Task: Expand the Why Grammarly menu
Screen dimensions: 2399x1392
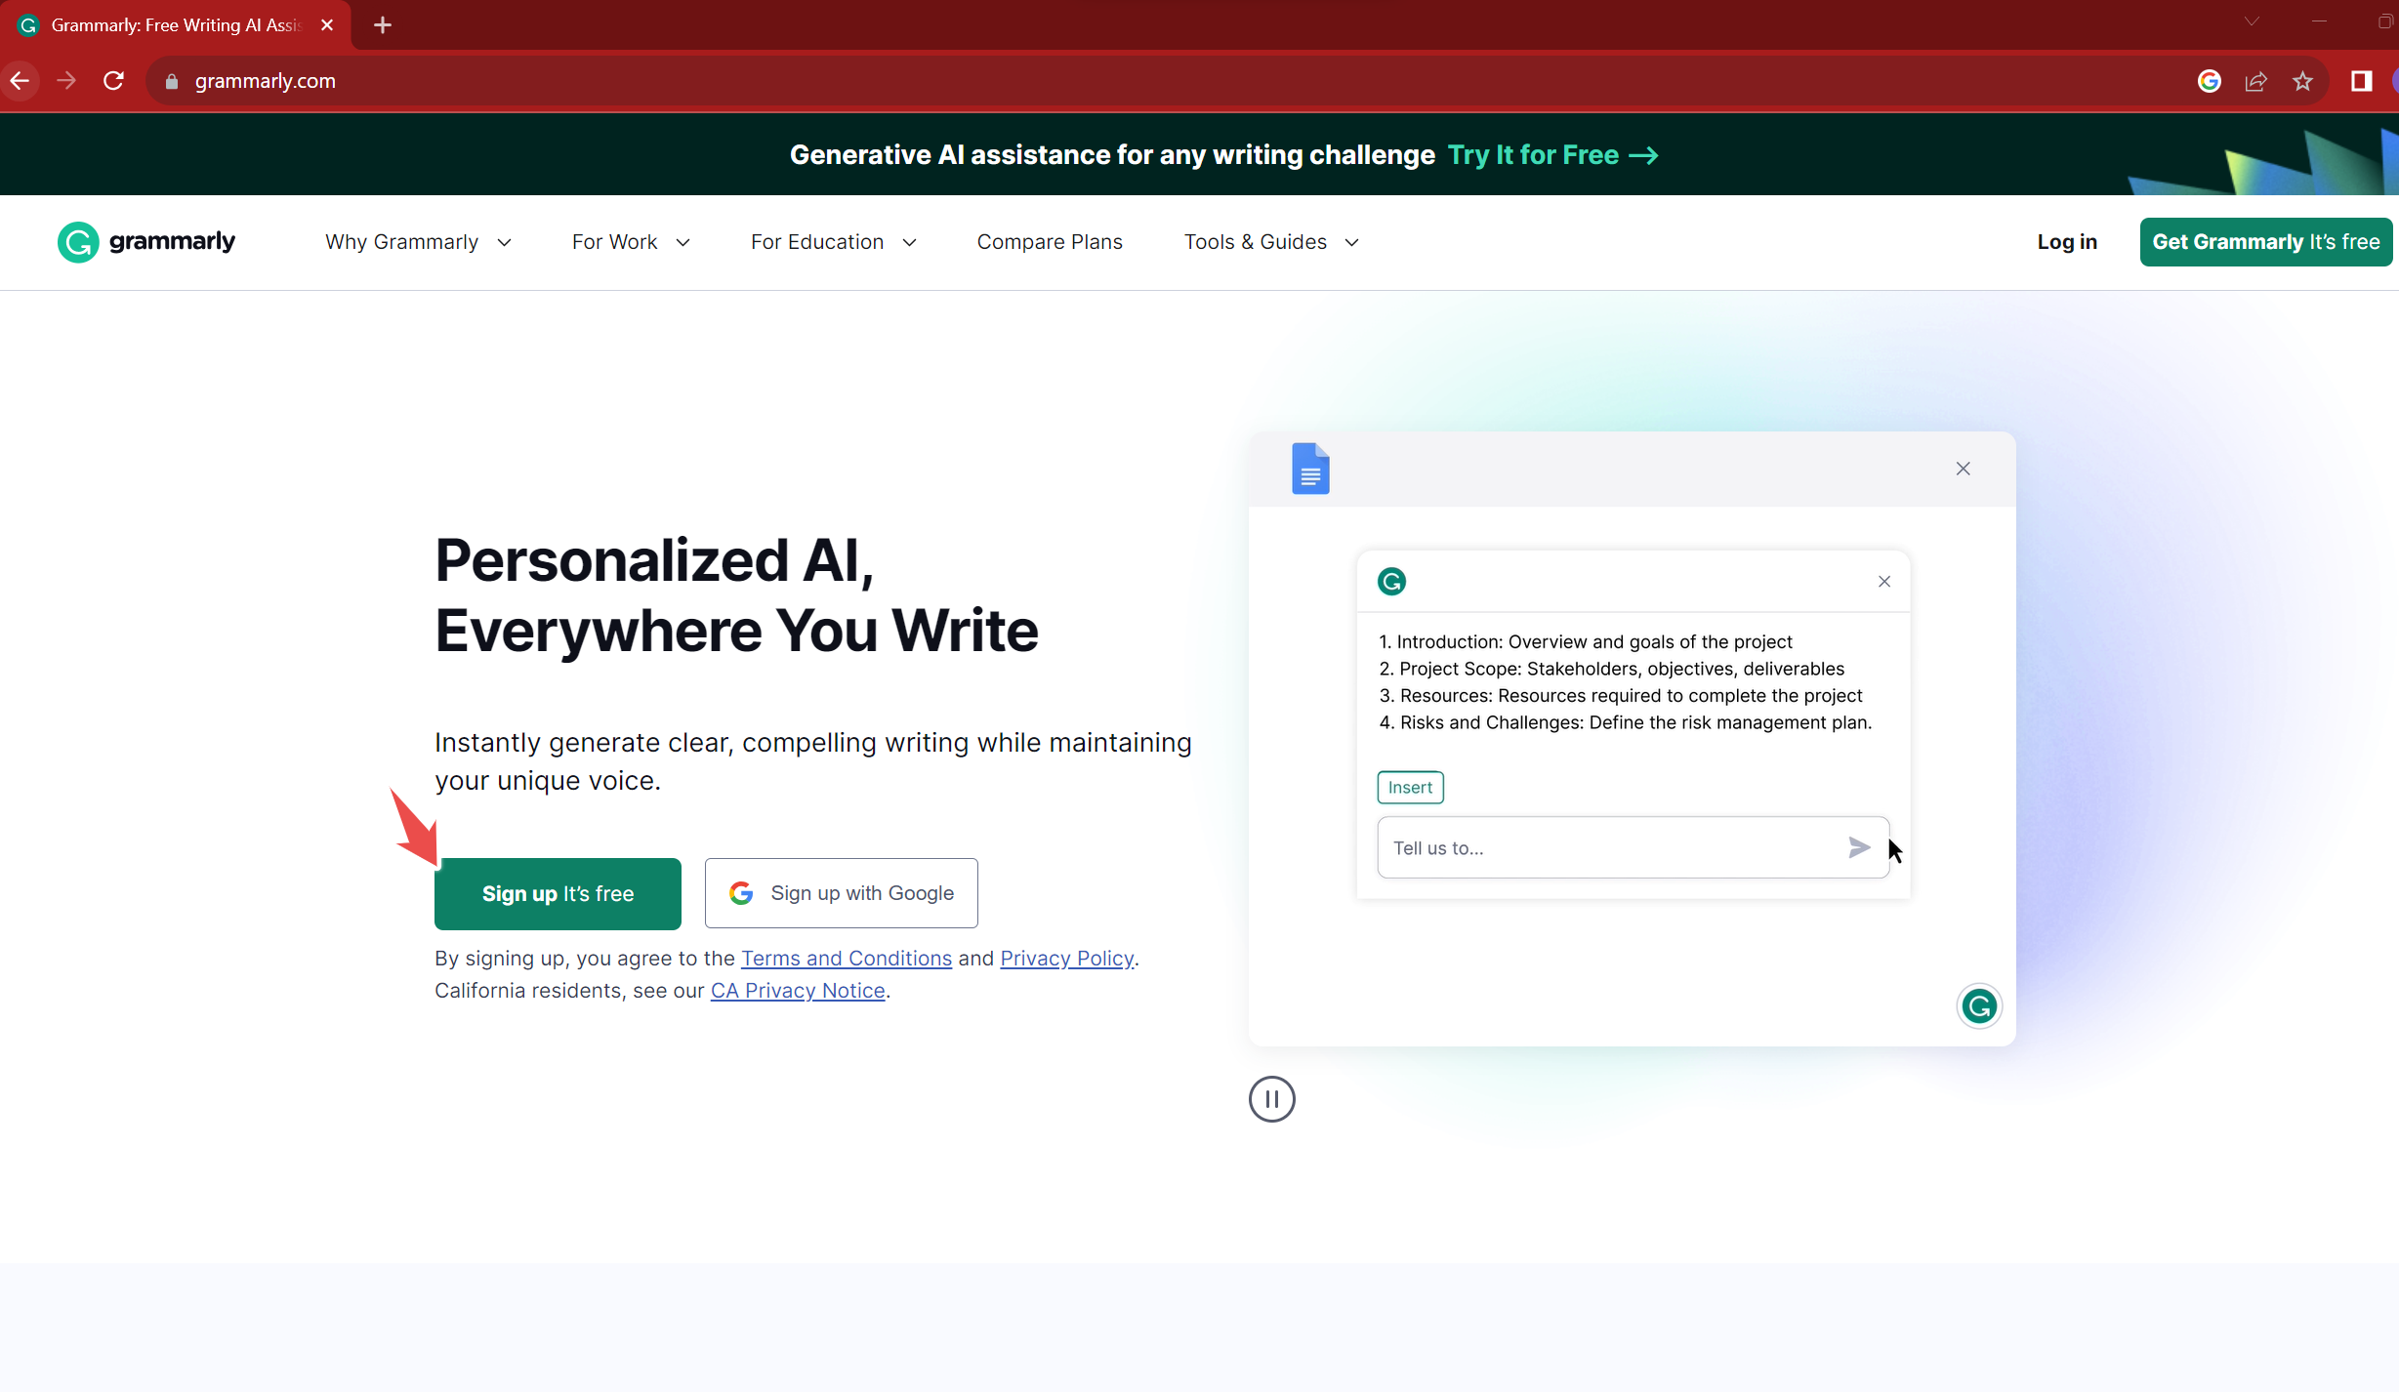Action: click(x=418, y=242)
